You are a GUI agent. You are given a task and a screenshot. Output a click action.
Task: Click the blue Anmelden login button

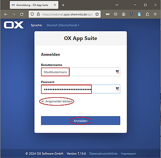click(x=81, y=120)
